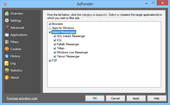Click the Statistics chart icon

(7, 70)
